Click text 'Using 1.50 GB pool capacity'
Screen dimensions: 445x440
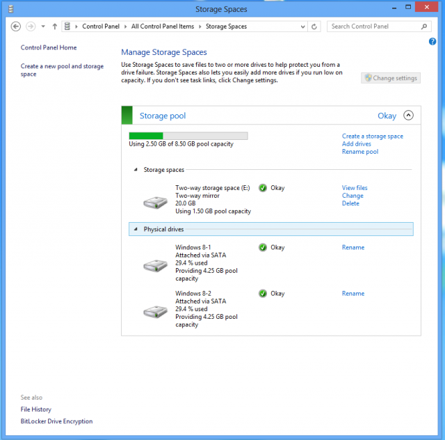tap(213, 211)
